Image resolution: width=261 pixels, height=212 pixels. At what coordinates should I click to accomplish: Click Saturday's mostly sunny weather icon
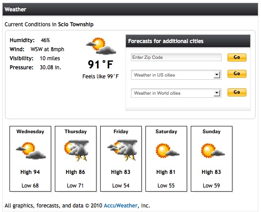coord(167,150)
